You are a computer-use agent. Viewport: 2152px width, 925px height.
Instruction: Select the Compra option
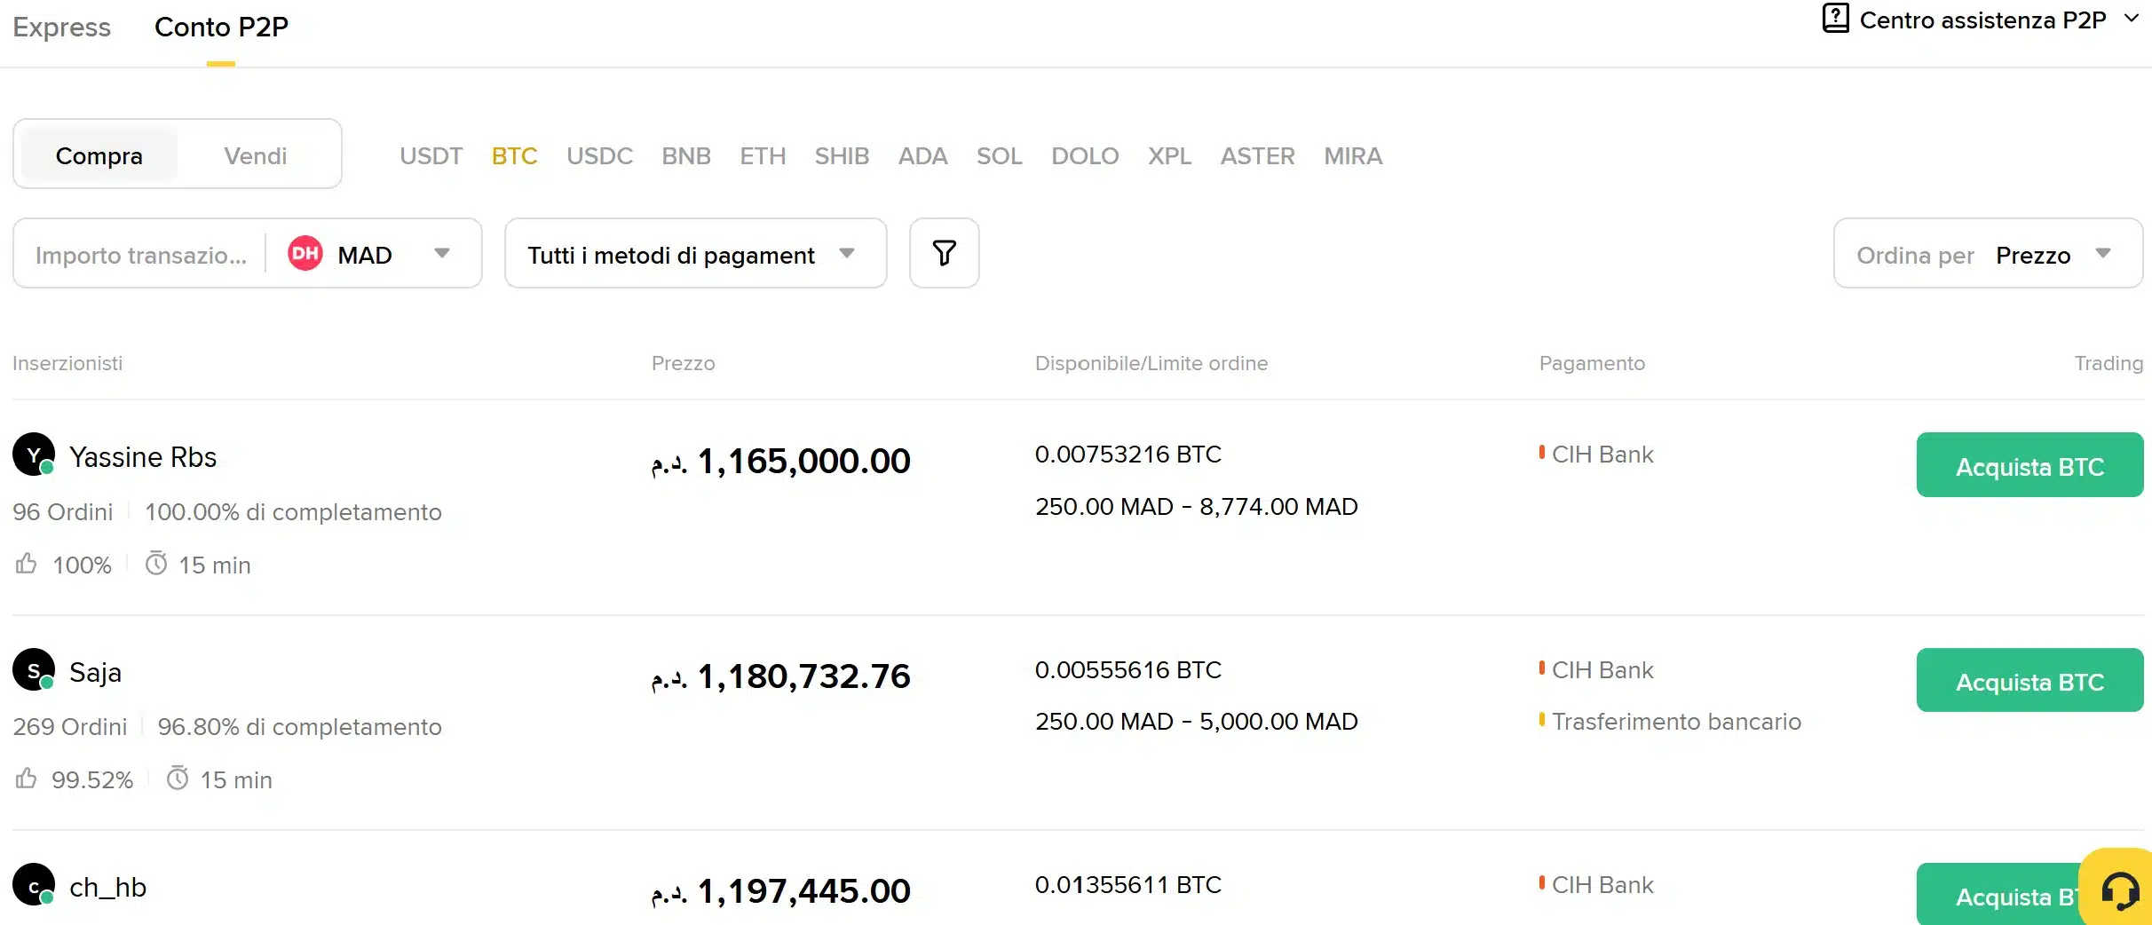coord(99,154)
